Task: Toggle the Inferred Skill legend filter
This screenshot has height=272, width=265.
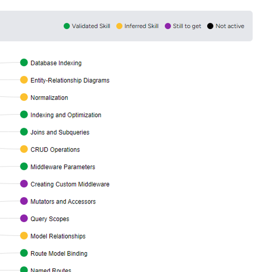Action: coord(137,26)
